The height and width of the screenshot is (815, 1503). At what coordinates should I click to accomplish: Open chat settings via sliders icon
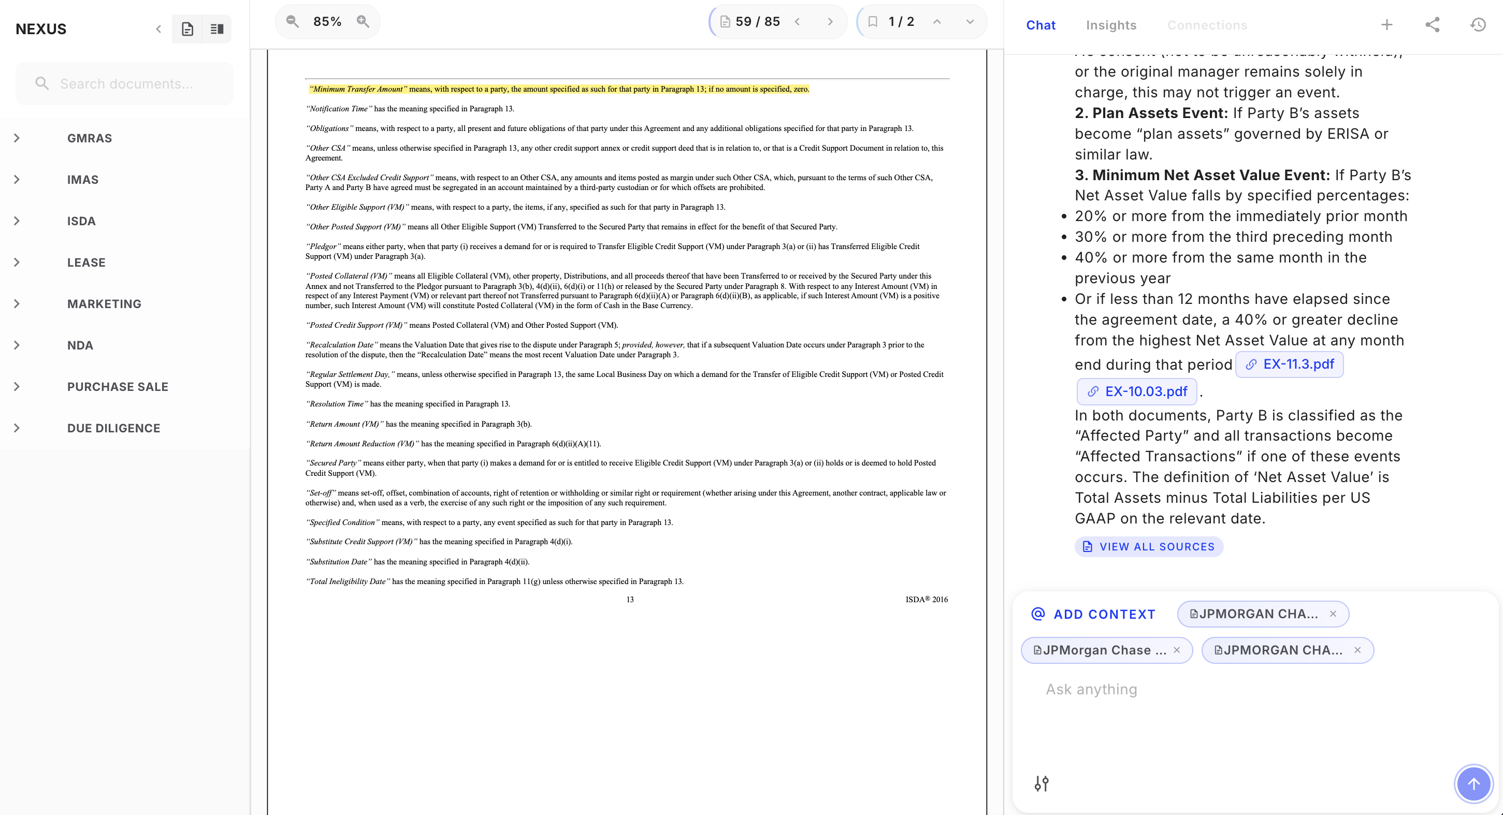coord(1042,783)
